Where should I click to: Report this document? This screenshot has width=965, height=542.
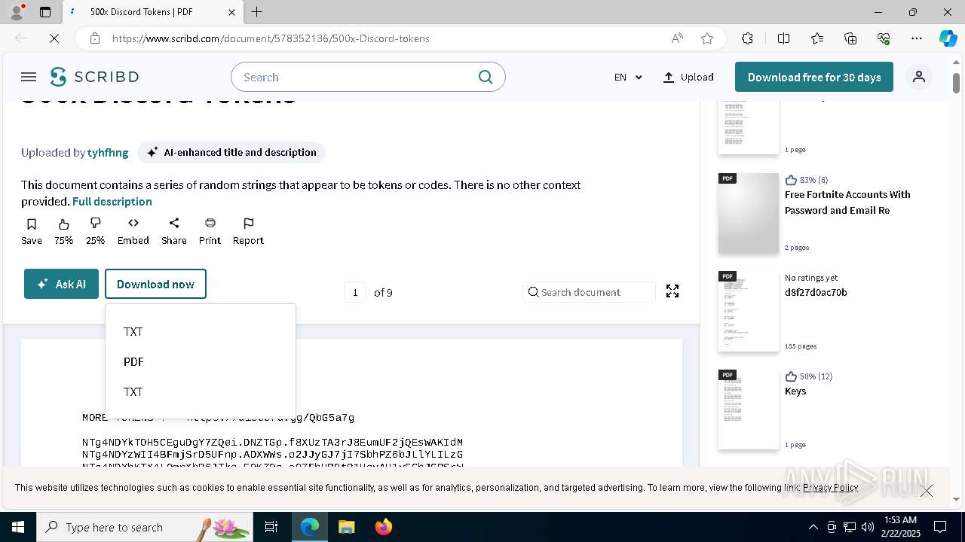pyautogui.click(x=248, y=232)
